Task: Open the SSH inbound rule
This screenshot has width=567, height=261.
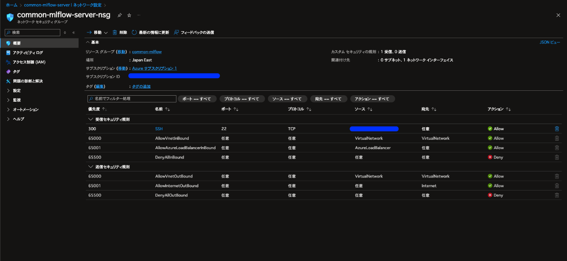Action: pyautogui.click(x=159, y=129)
